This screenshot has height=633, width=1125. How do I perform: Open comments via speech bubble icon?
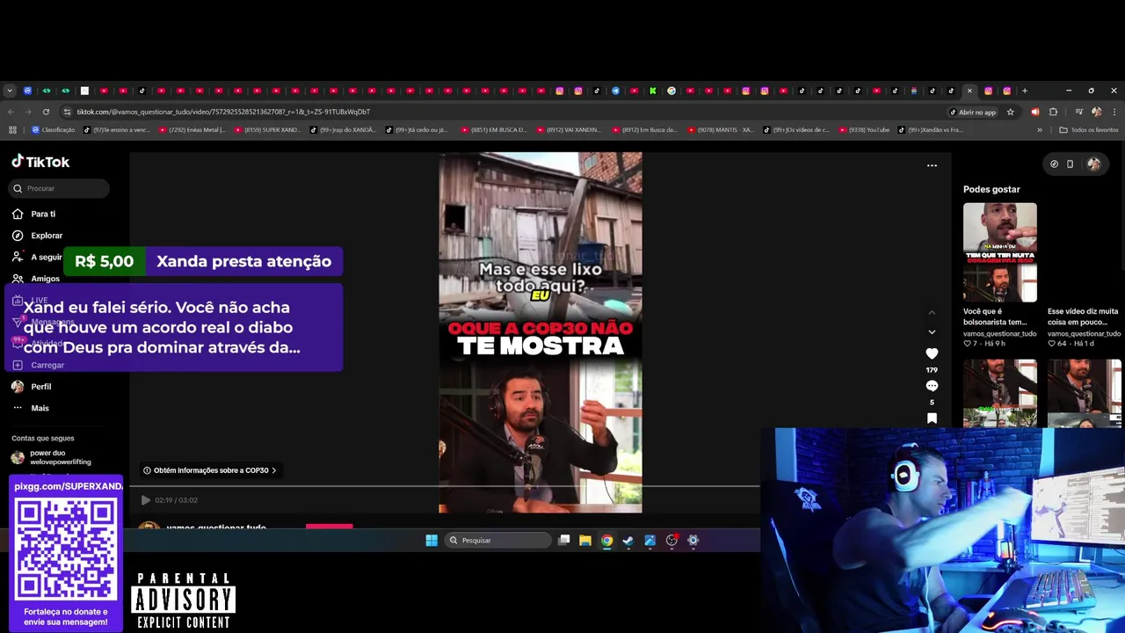pyautogui.click(x=932, y=386)
